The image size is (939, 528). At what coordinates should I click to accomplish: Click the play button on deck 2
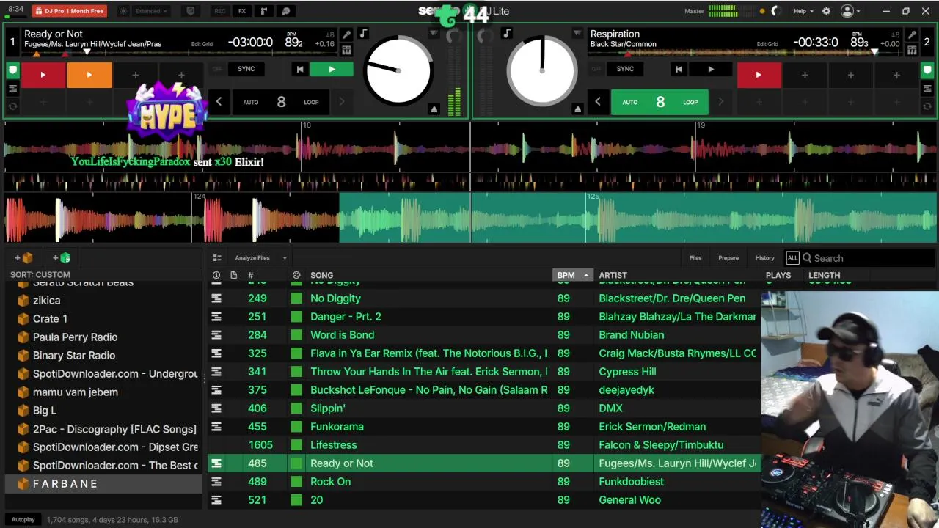click(710, 70)
